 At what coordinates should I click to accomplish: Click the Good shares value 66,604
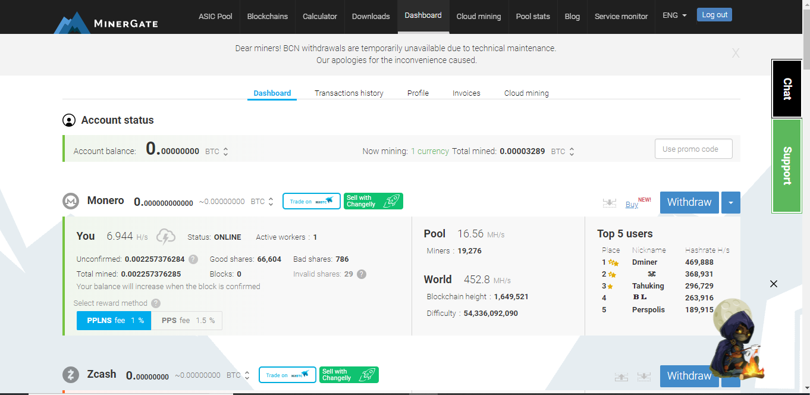(x=269, y=259)
